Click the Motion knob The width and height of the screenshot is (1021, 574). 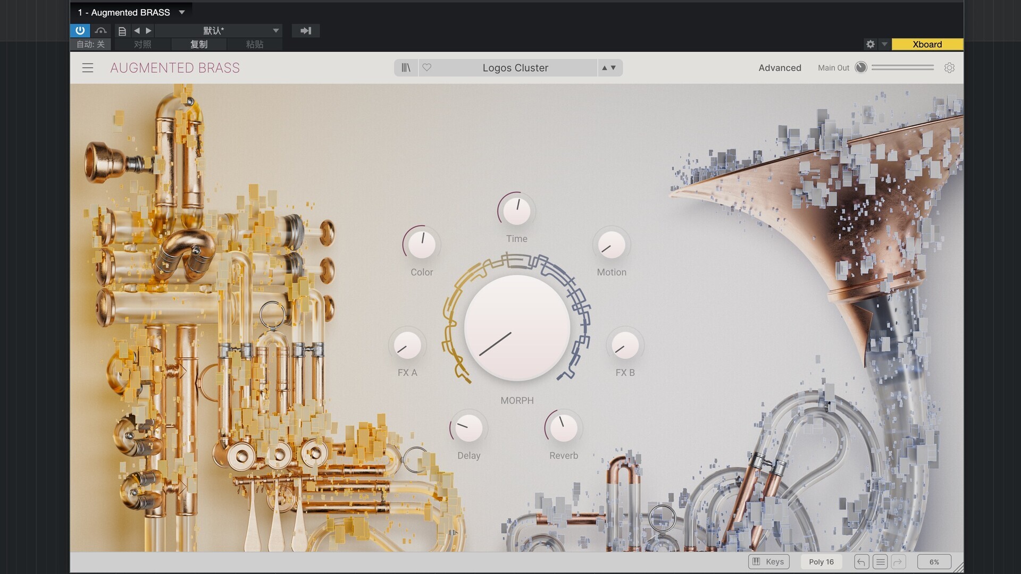tap(612, 244)
